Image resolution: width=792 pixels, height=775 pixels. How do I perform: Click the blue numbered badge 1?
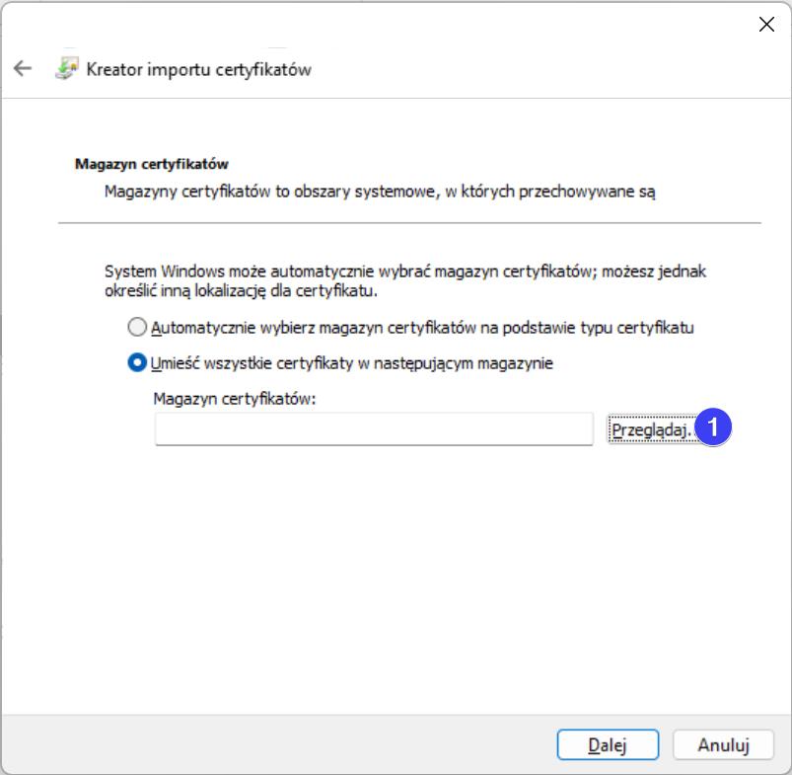[712, 428]
